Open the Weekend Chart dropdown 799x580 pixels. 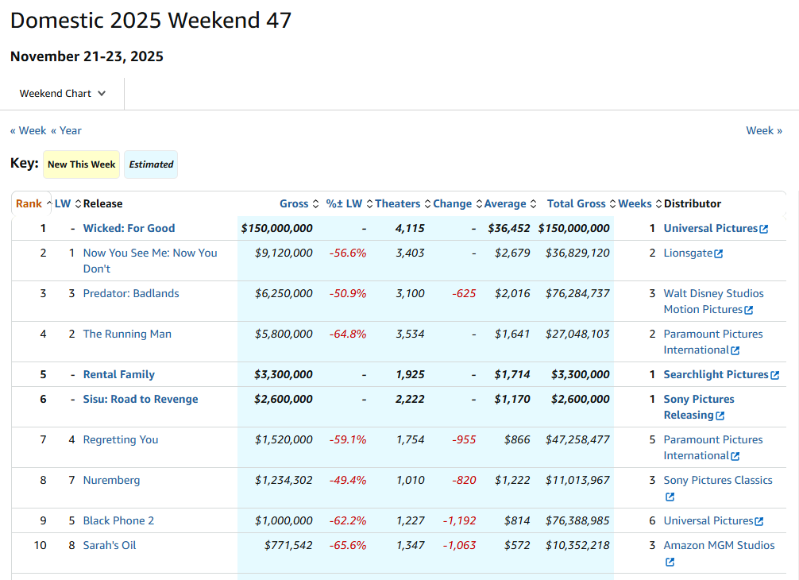point(63,94)
